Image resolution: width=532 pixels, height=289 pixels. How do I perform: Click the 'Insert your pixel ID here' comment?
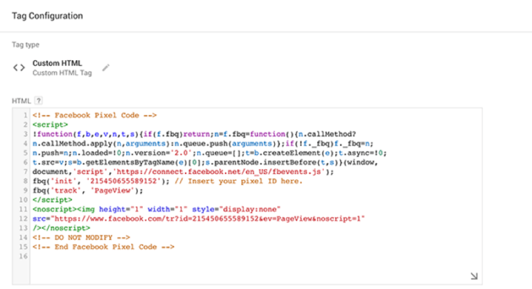pyautogui.click(x=238, y=181)
